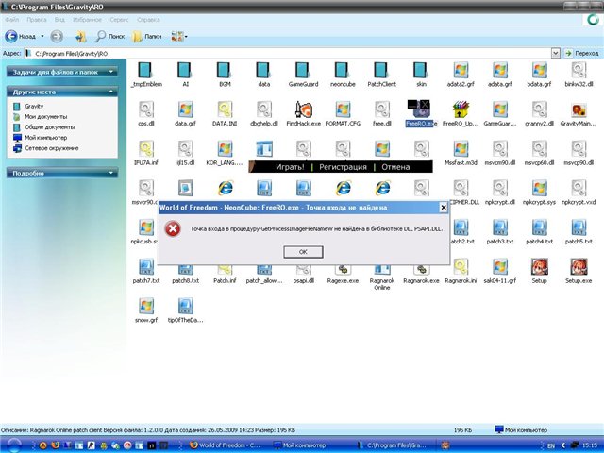The width and height of the screenshot is (604, 453).
Task: Click OK in the error dialog
Action: point(303,252)
